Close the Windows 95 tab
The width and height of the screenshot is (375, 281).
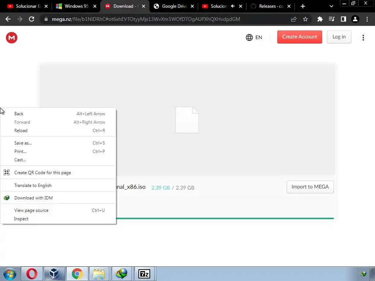pyautogui.click(x=95, y=7)
